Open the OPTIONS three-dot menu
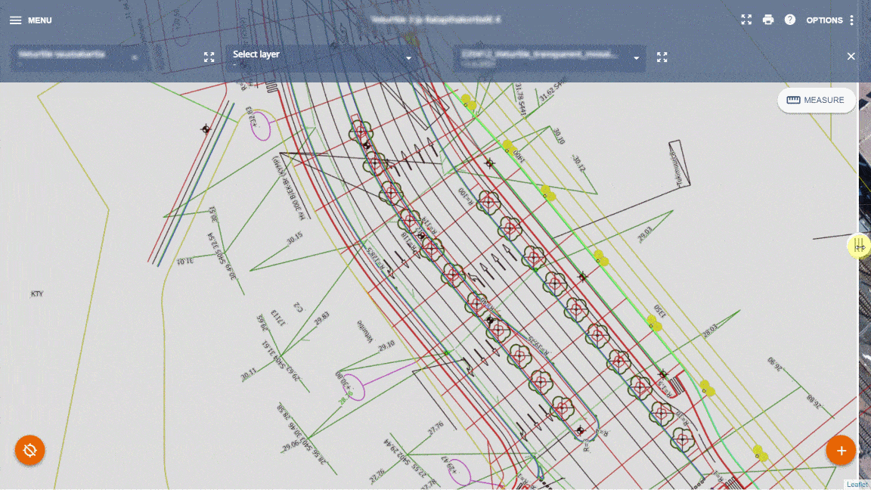 point(830,20)
